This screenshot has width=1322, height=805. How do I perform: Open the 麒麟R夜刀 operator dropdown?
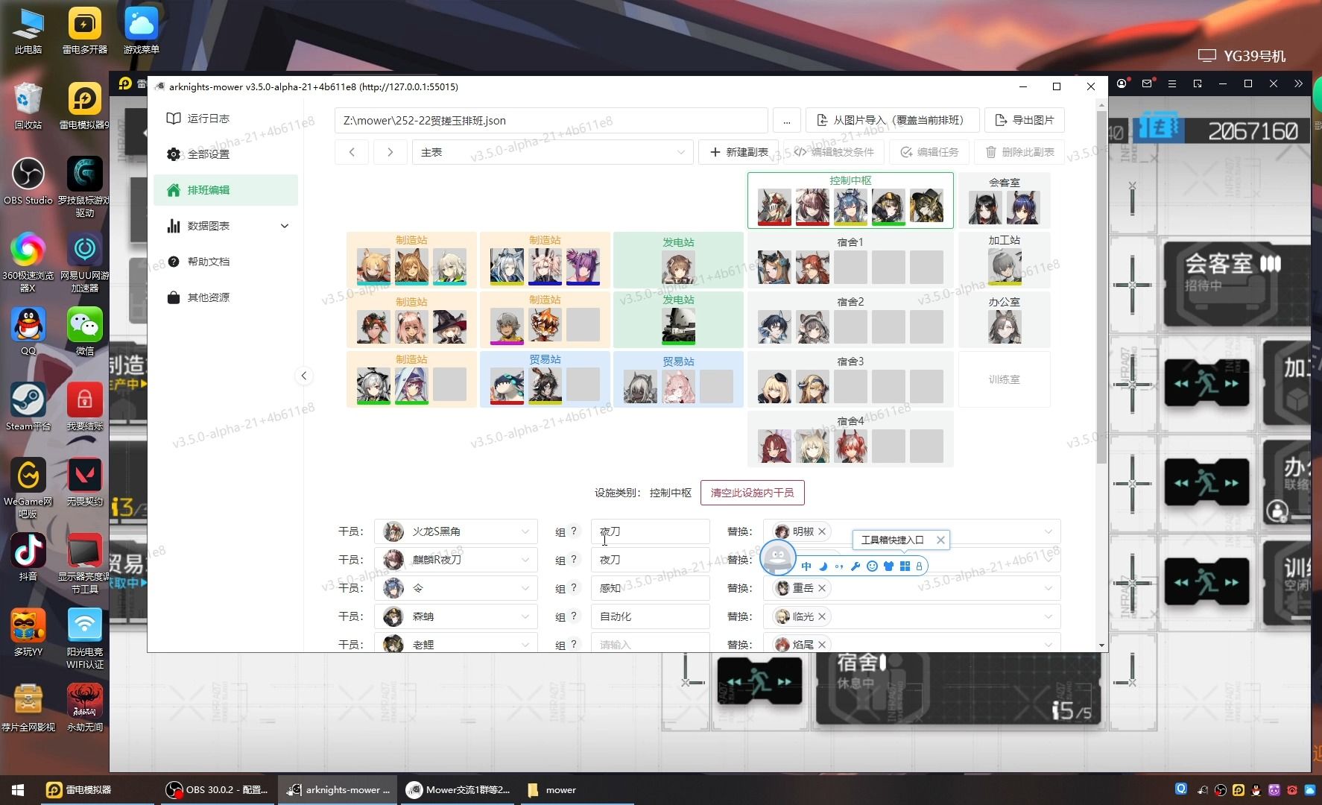[456, 560]
